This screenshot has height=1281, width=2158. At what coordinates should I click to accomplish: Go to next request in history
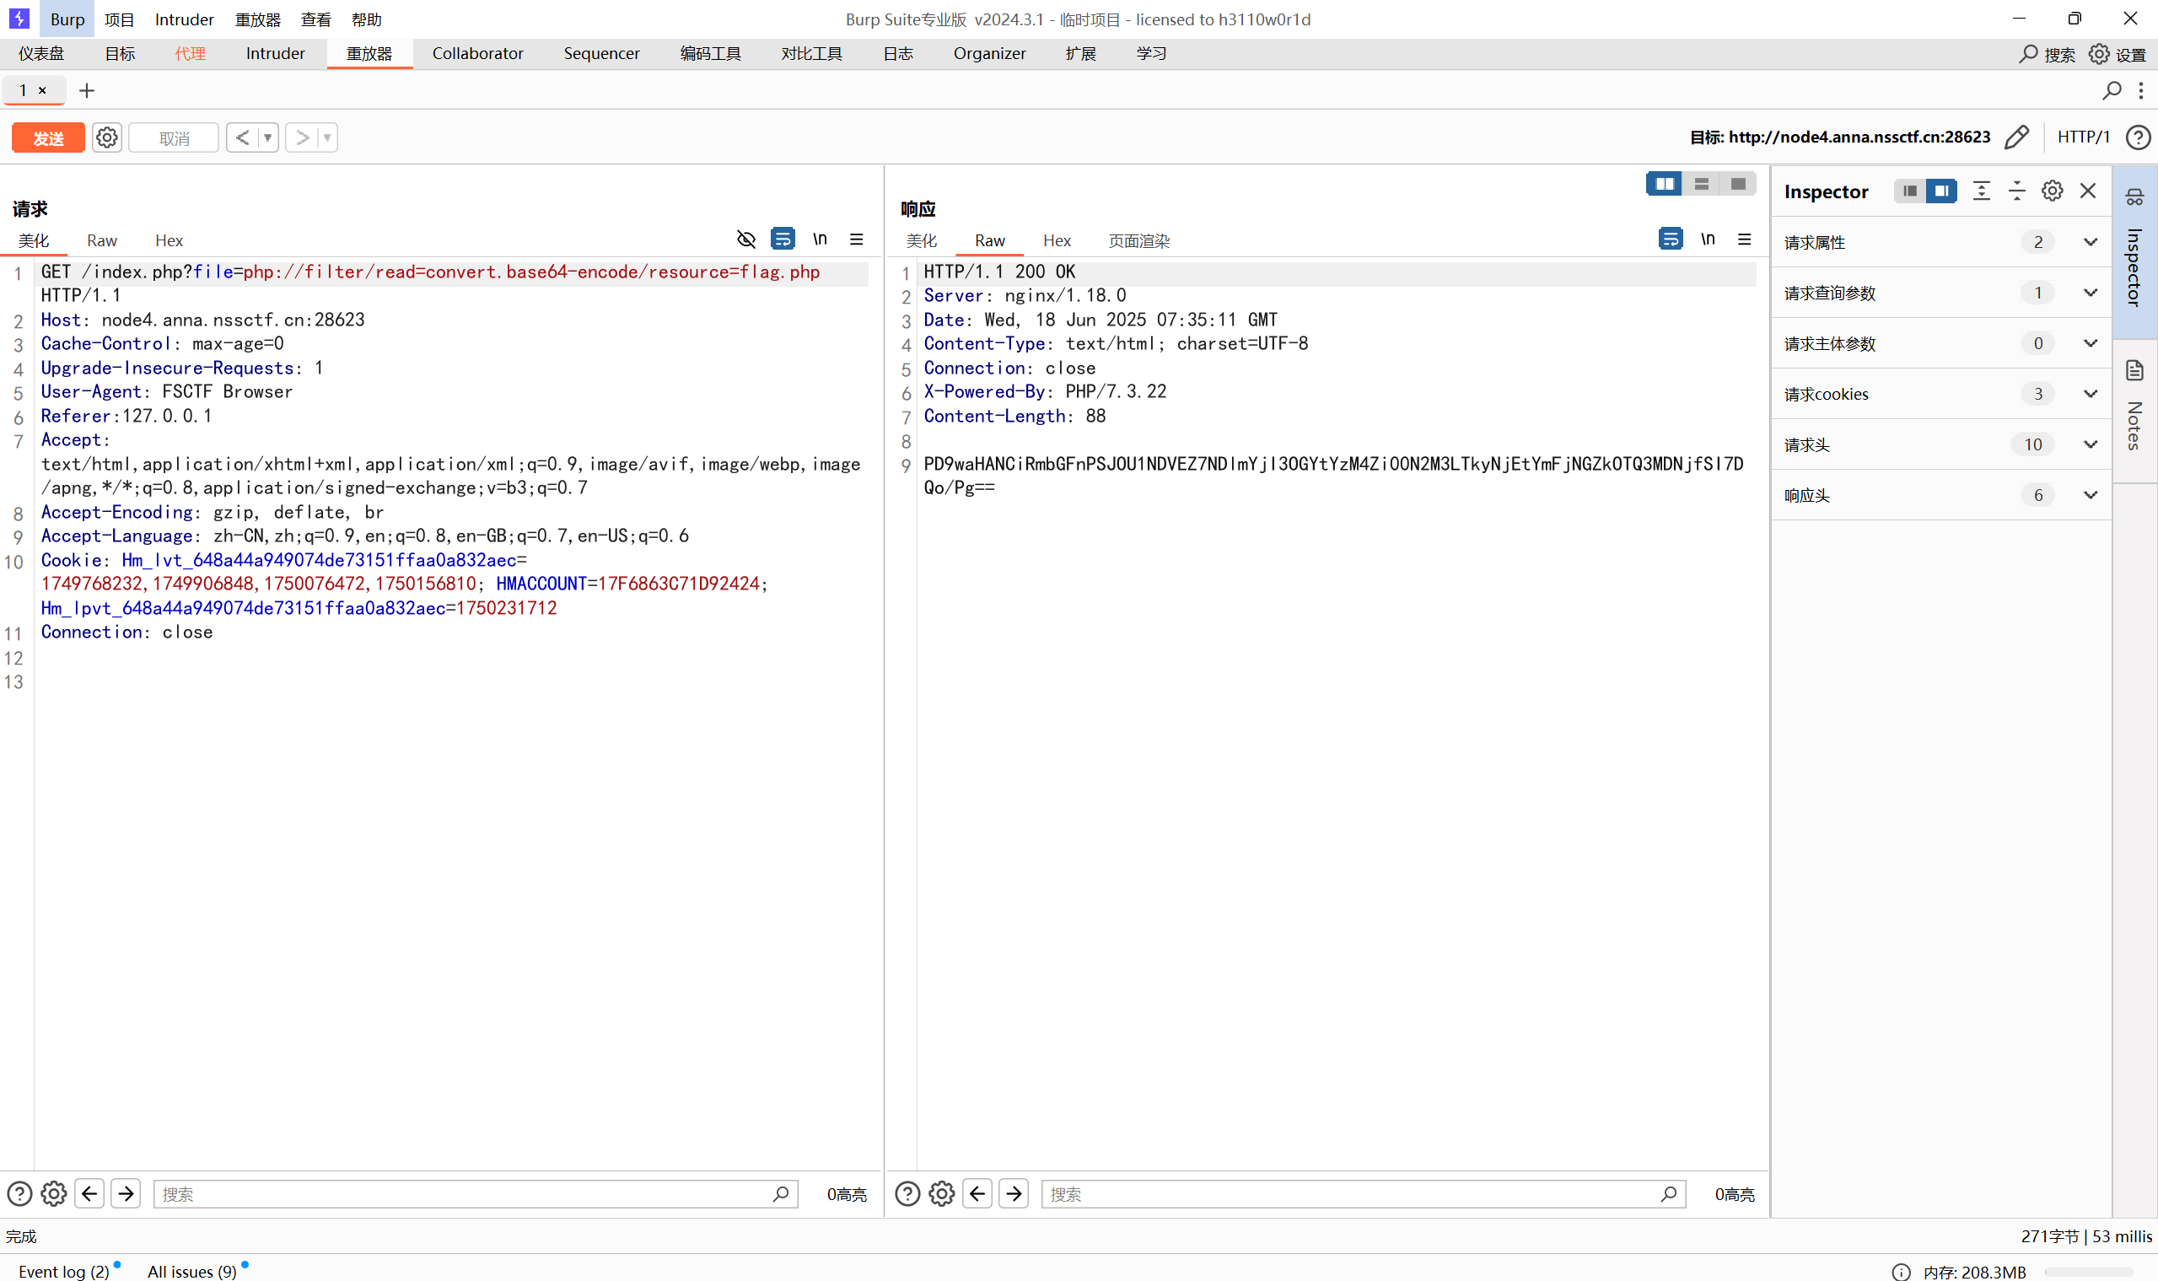pos(302,138)
